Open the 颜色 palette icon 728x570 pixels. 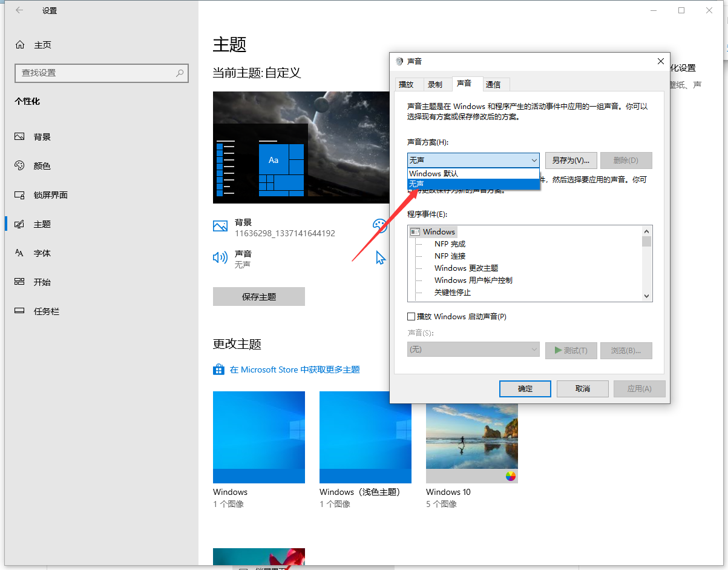[x=20, y=166]
